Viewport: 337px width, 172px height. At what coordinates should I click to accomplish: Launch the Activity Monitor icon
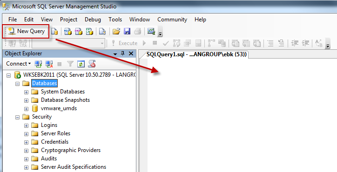tap(151, 31)
